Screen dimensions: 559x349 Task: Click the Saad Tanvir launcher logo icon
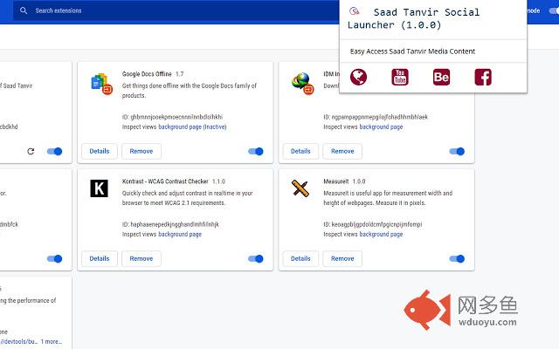[354, 11]
